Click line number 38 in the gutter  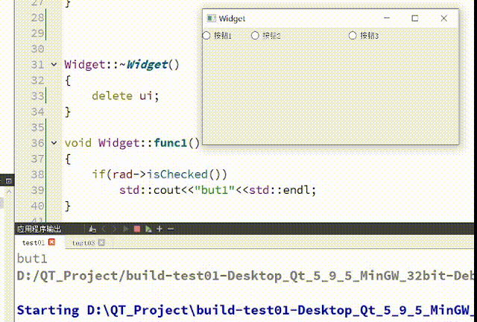coord(38,174)
